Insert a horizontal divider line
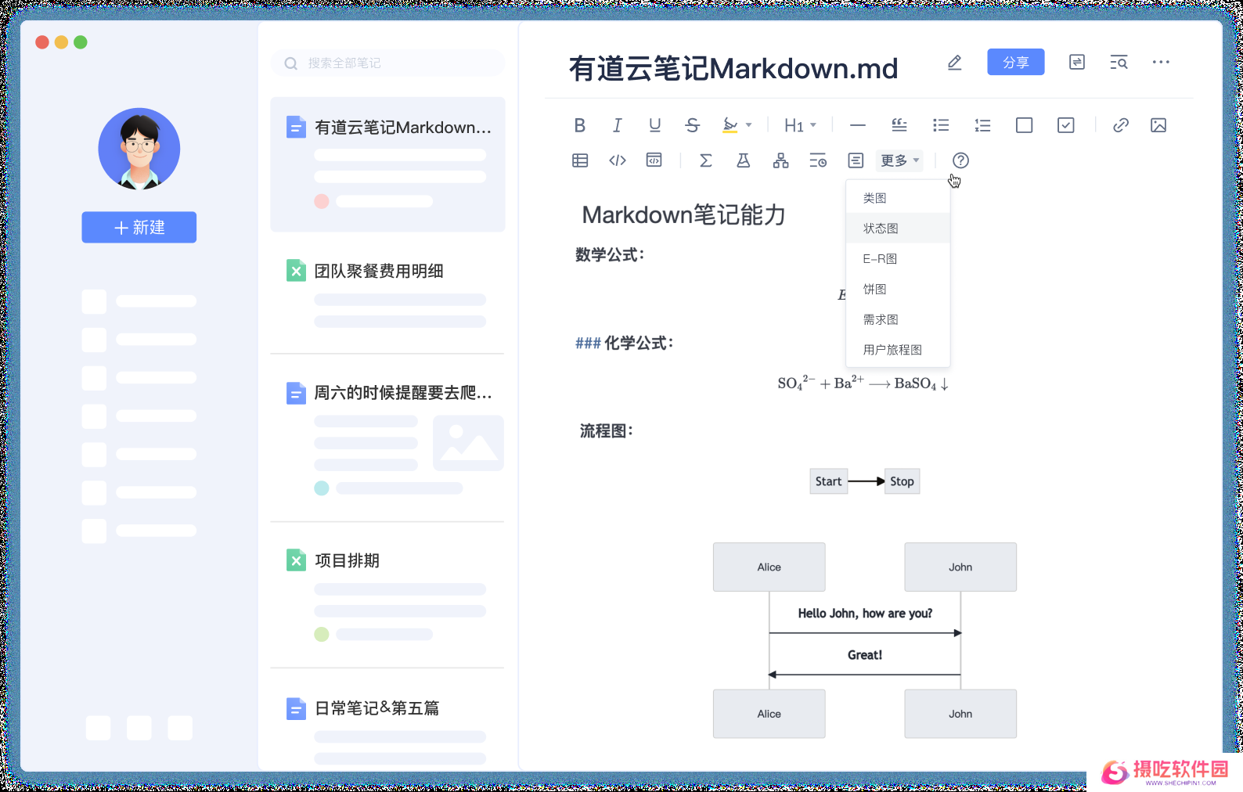Image resolution: width=1243 pixels, height=792 pixels. tap(858, 125)
